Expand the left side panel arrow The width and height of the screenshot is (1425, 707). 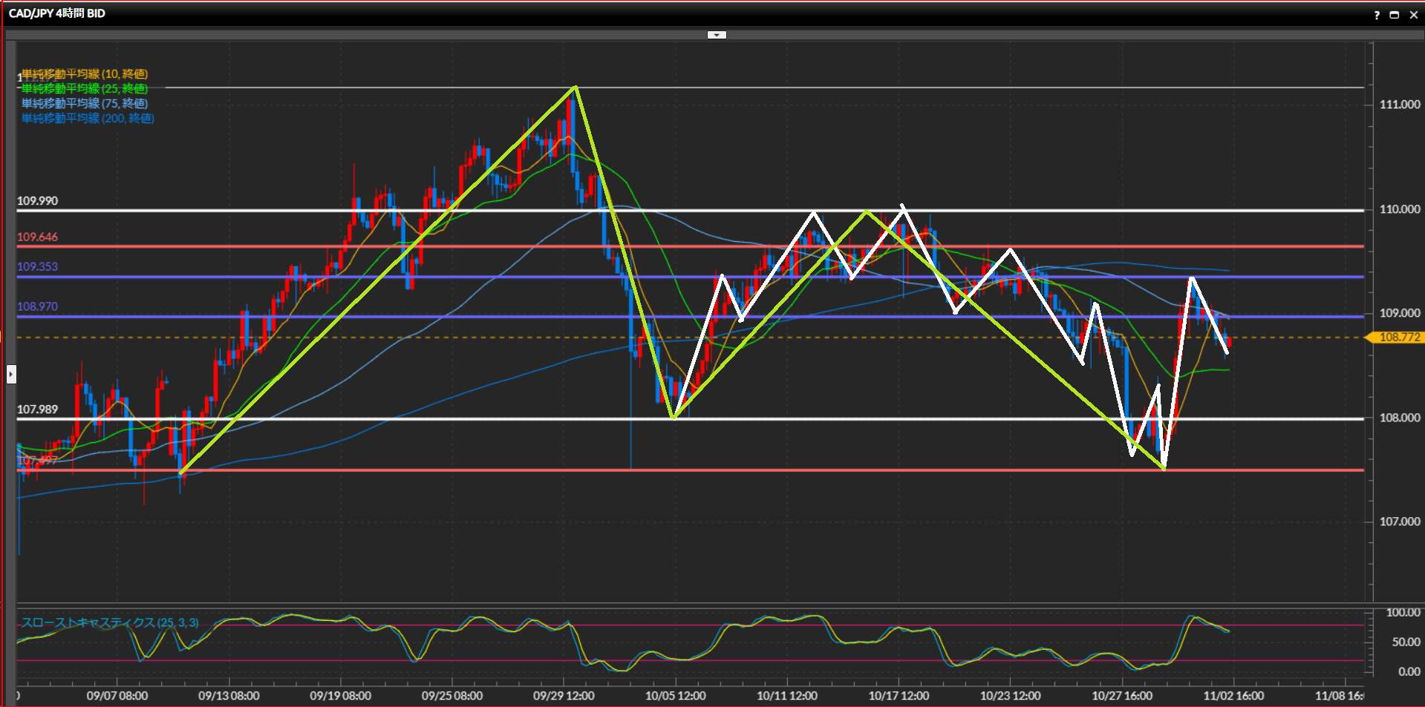(11, 375)
